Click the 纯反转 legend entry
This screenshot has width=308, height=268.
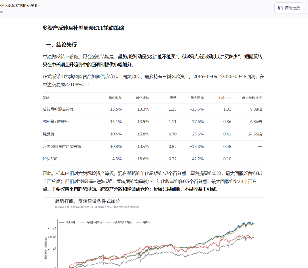pyautogui.click(x=143, y=222)
